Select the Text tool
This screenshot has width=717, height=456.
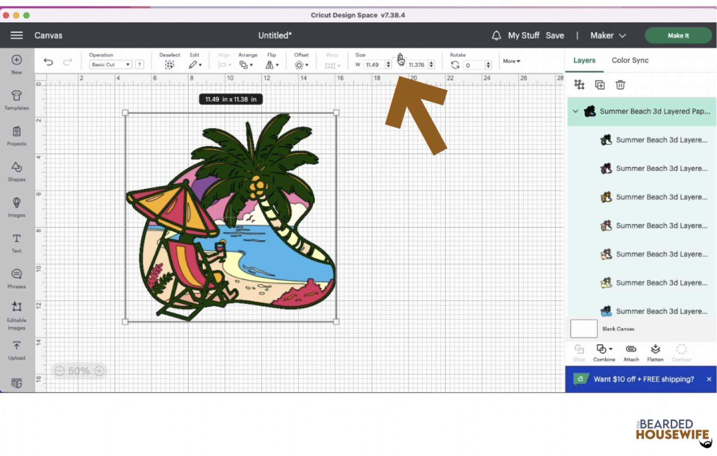(16, 242)
